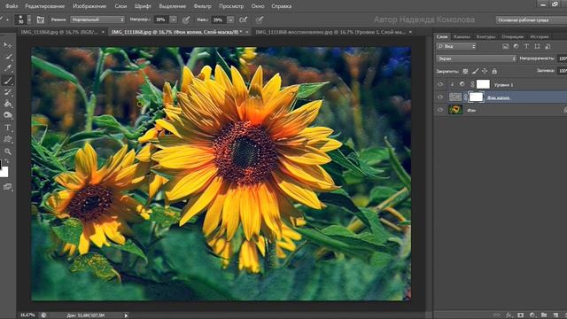Screen dimensions: 567x319
Task: Toggle pressure for size icon
Action: click(260, 19)
